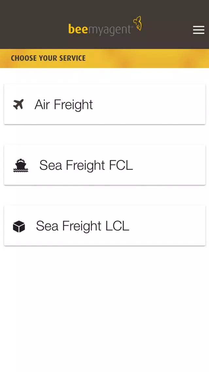Screen dimensions: 209x372
Task: Click blank space inside the Air Freight card
Action: [x=152, y=104]
